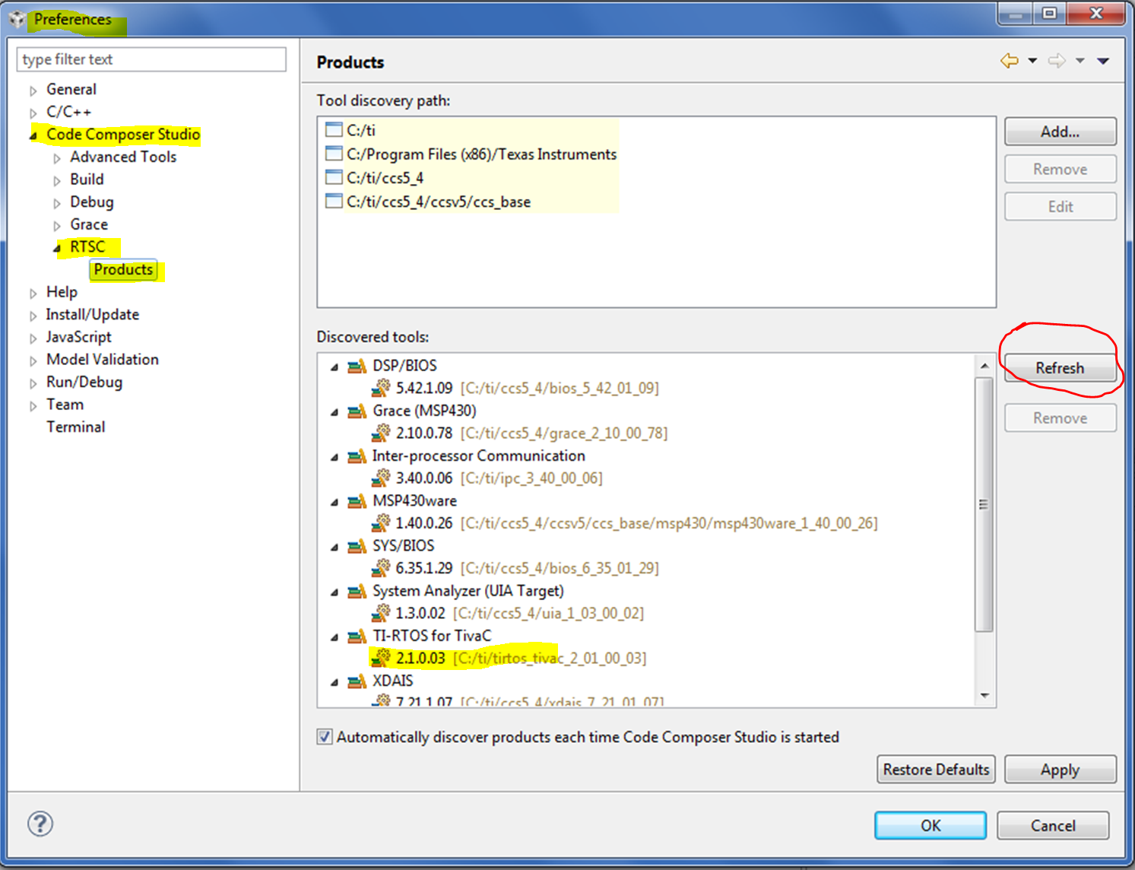Click the SYS/BIOS product group icon
Viewport: 1135px width, 870px height.
[357, 546]
